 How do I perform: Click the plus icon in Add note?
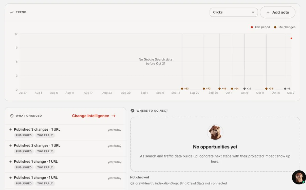(268, 12)
